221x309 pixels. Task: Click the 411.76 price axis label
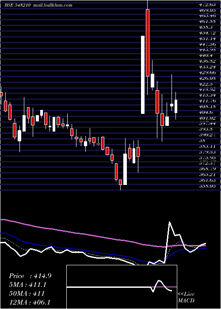[x=207, y=101]
